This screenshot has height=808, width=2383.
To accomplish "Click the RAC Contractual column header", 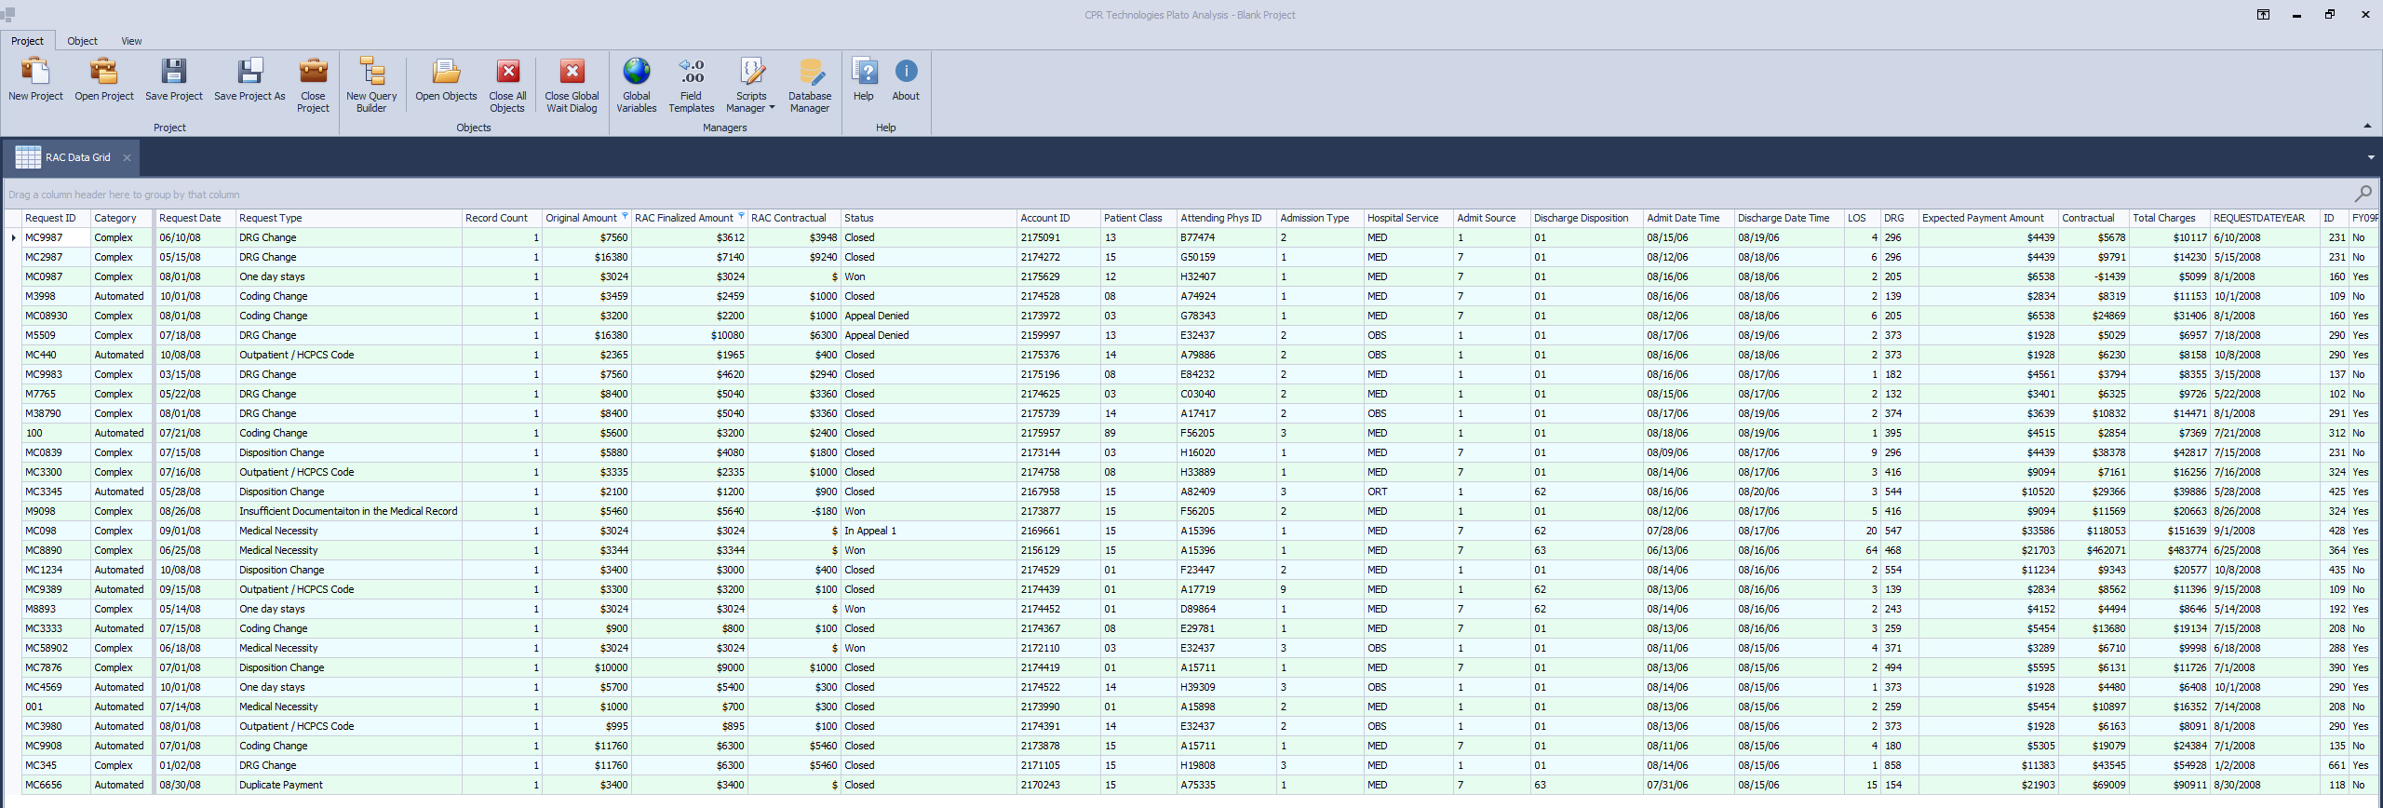I will point(794,218).
